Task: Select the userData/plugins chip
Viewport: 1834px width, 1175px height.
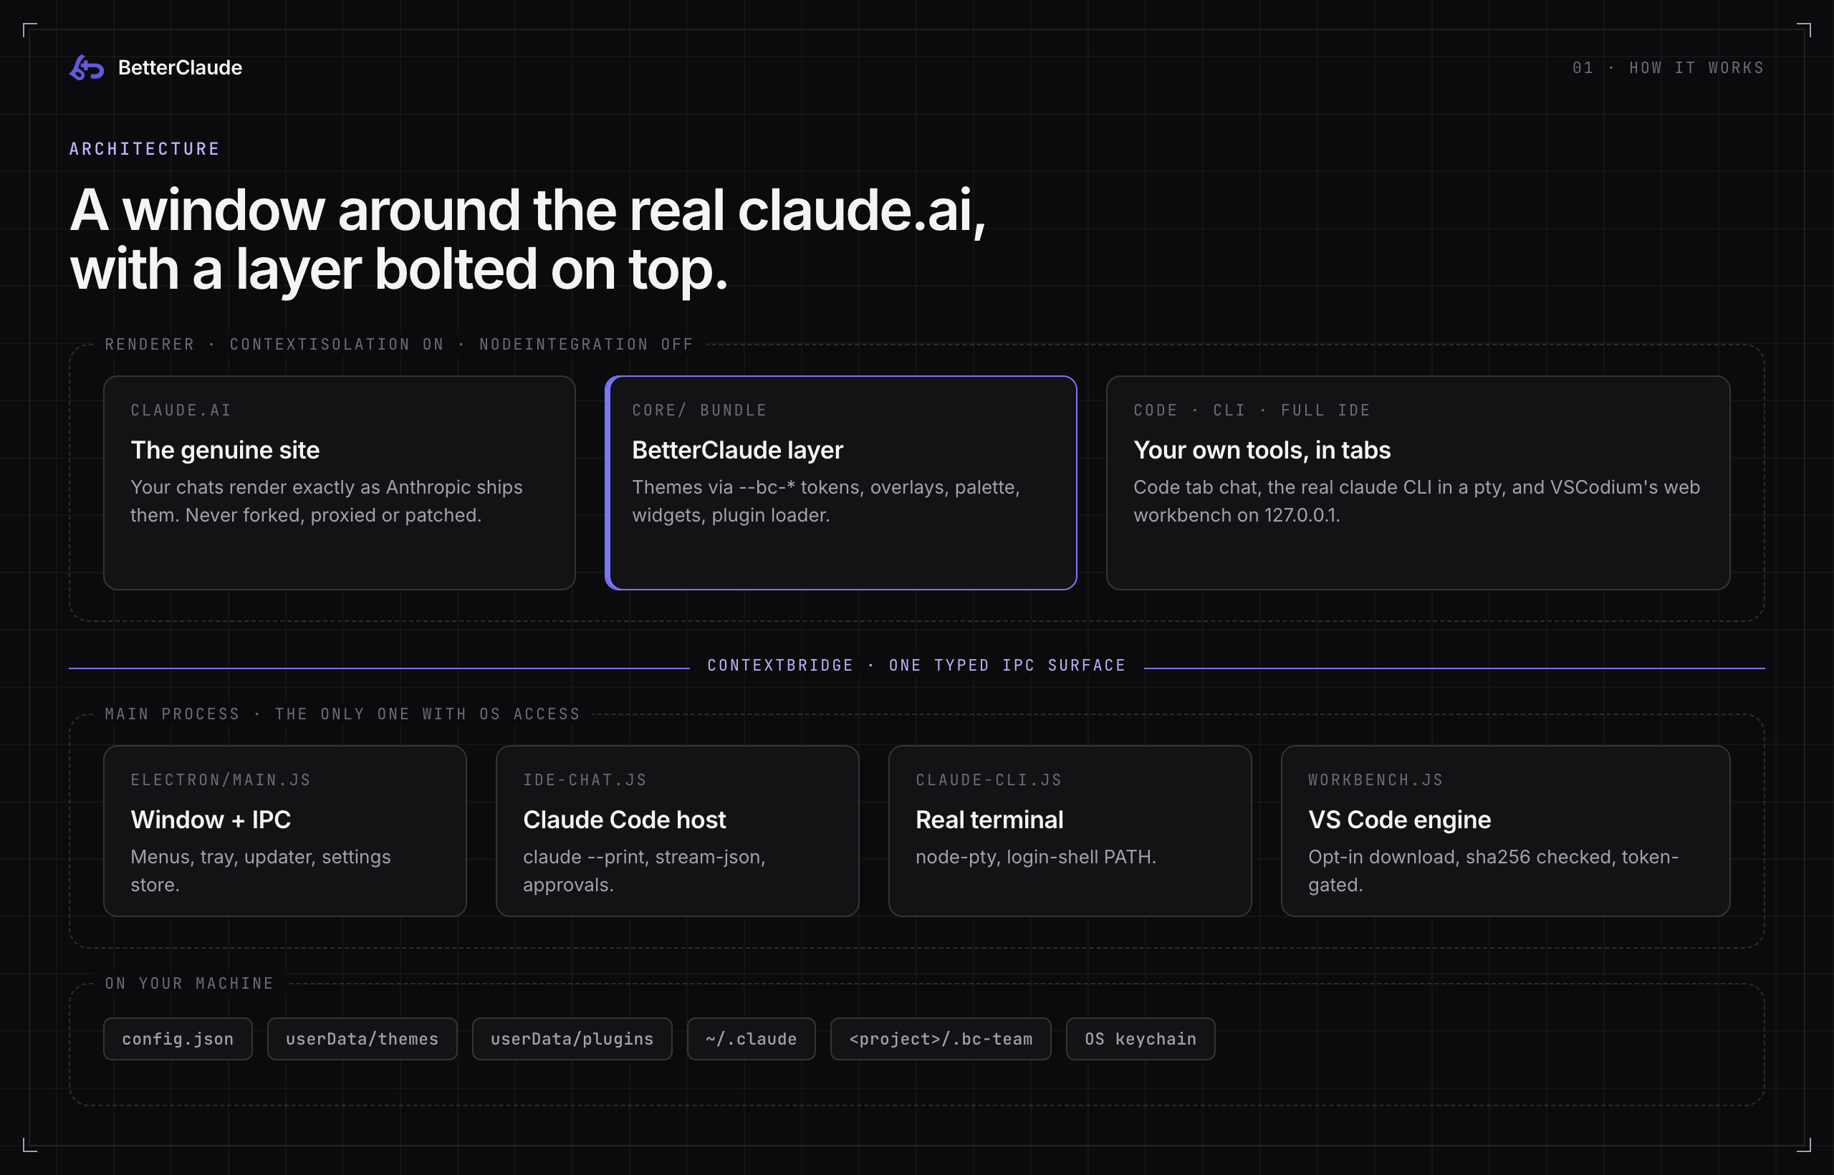Action: 572,1039
